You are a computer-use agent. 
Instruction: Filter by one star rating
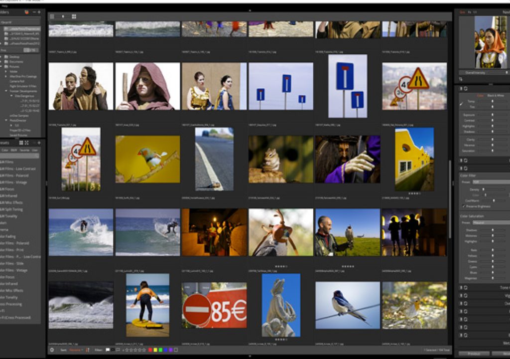pos(127,350)
